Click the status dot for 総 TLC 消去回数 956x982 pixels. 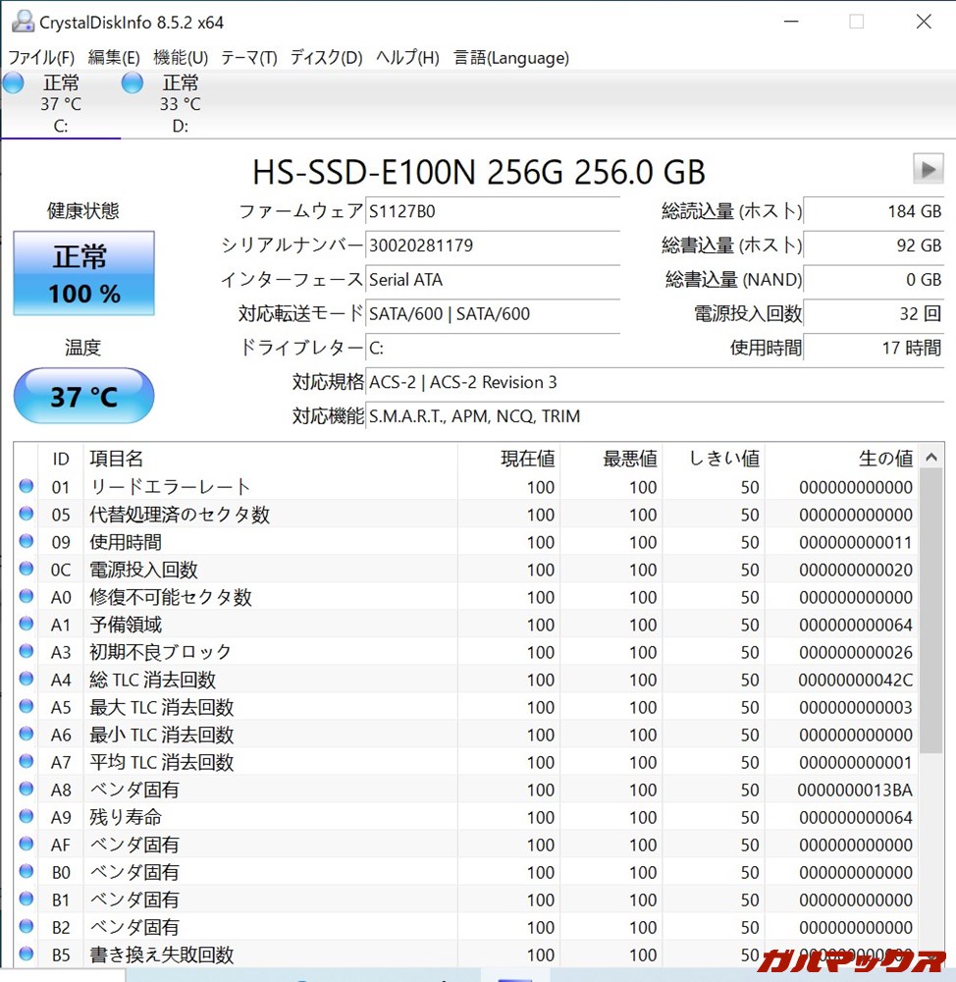pyautogui.click(x=26, y=679)
